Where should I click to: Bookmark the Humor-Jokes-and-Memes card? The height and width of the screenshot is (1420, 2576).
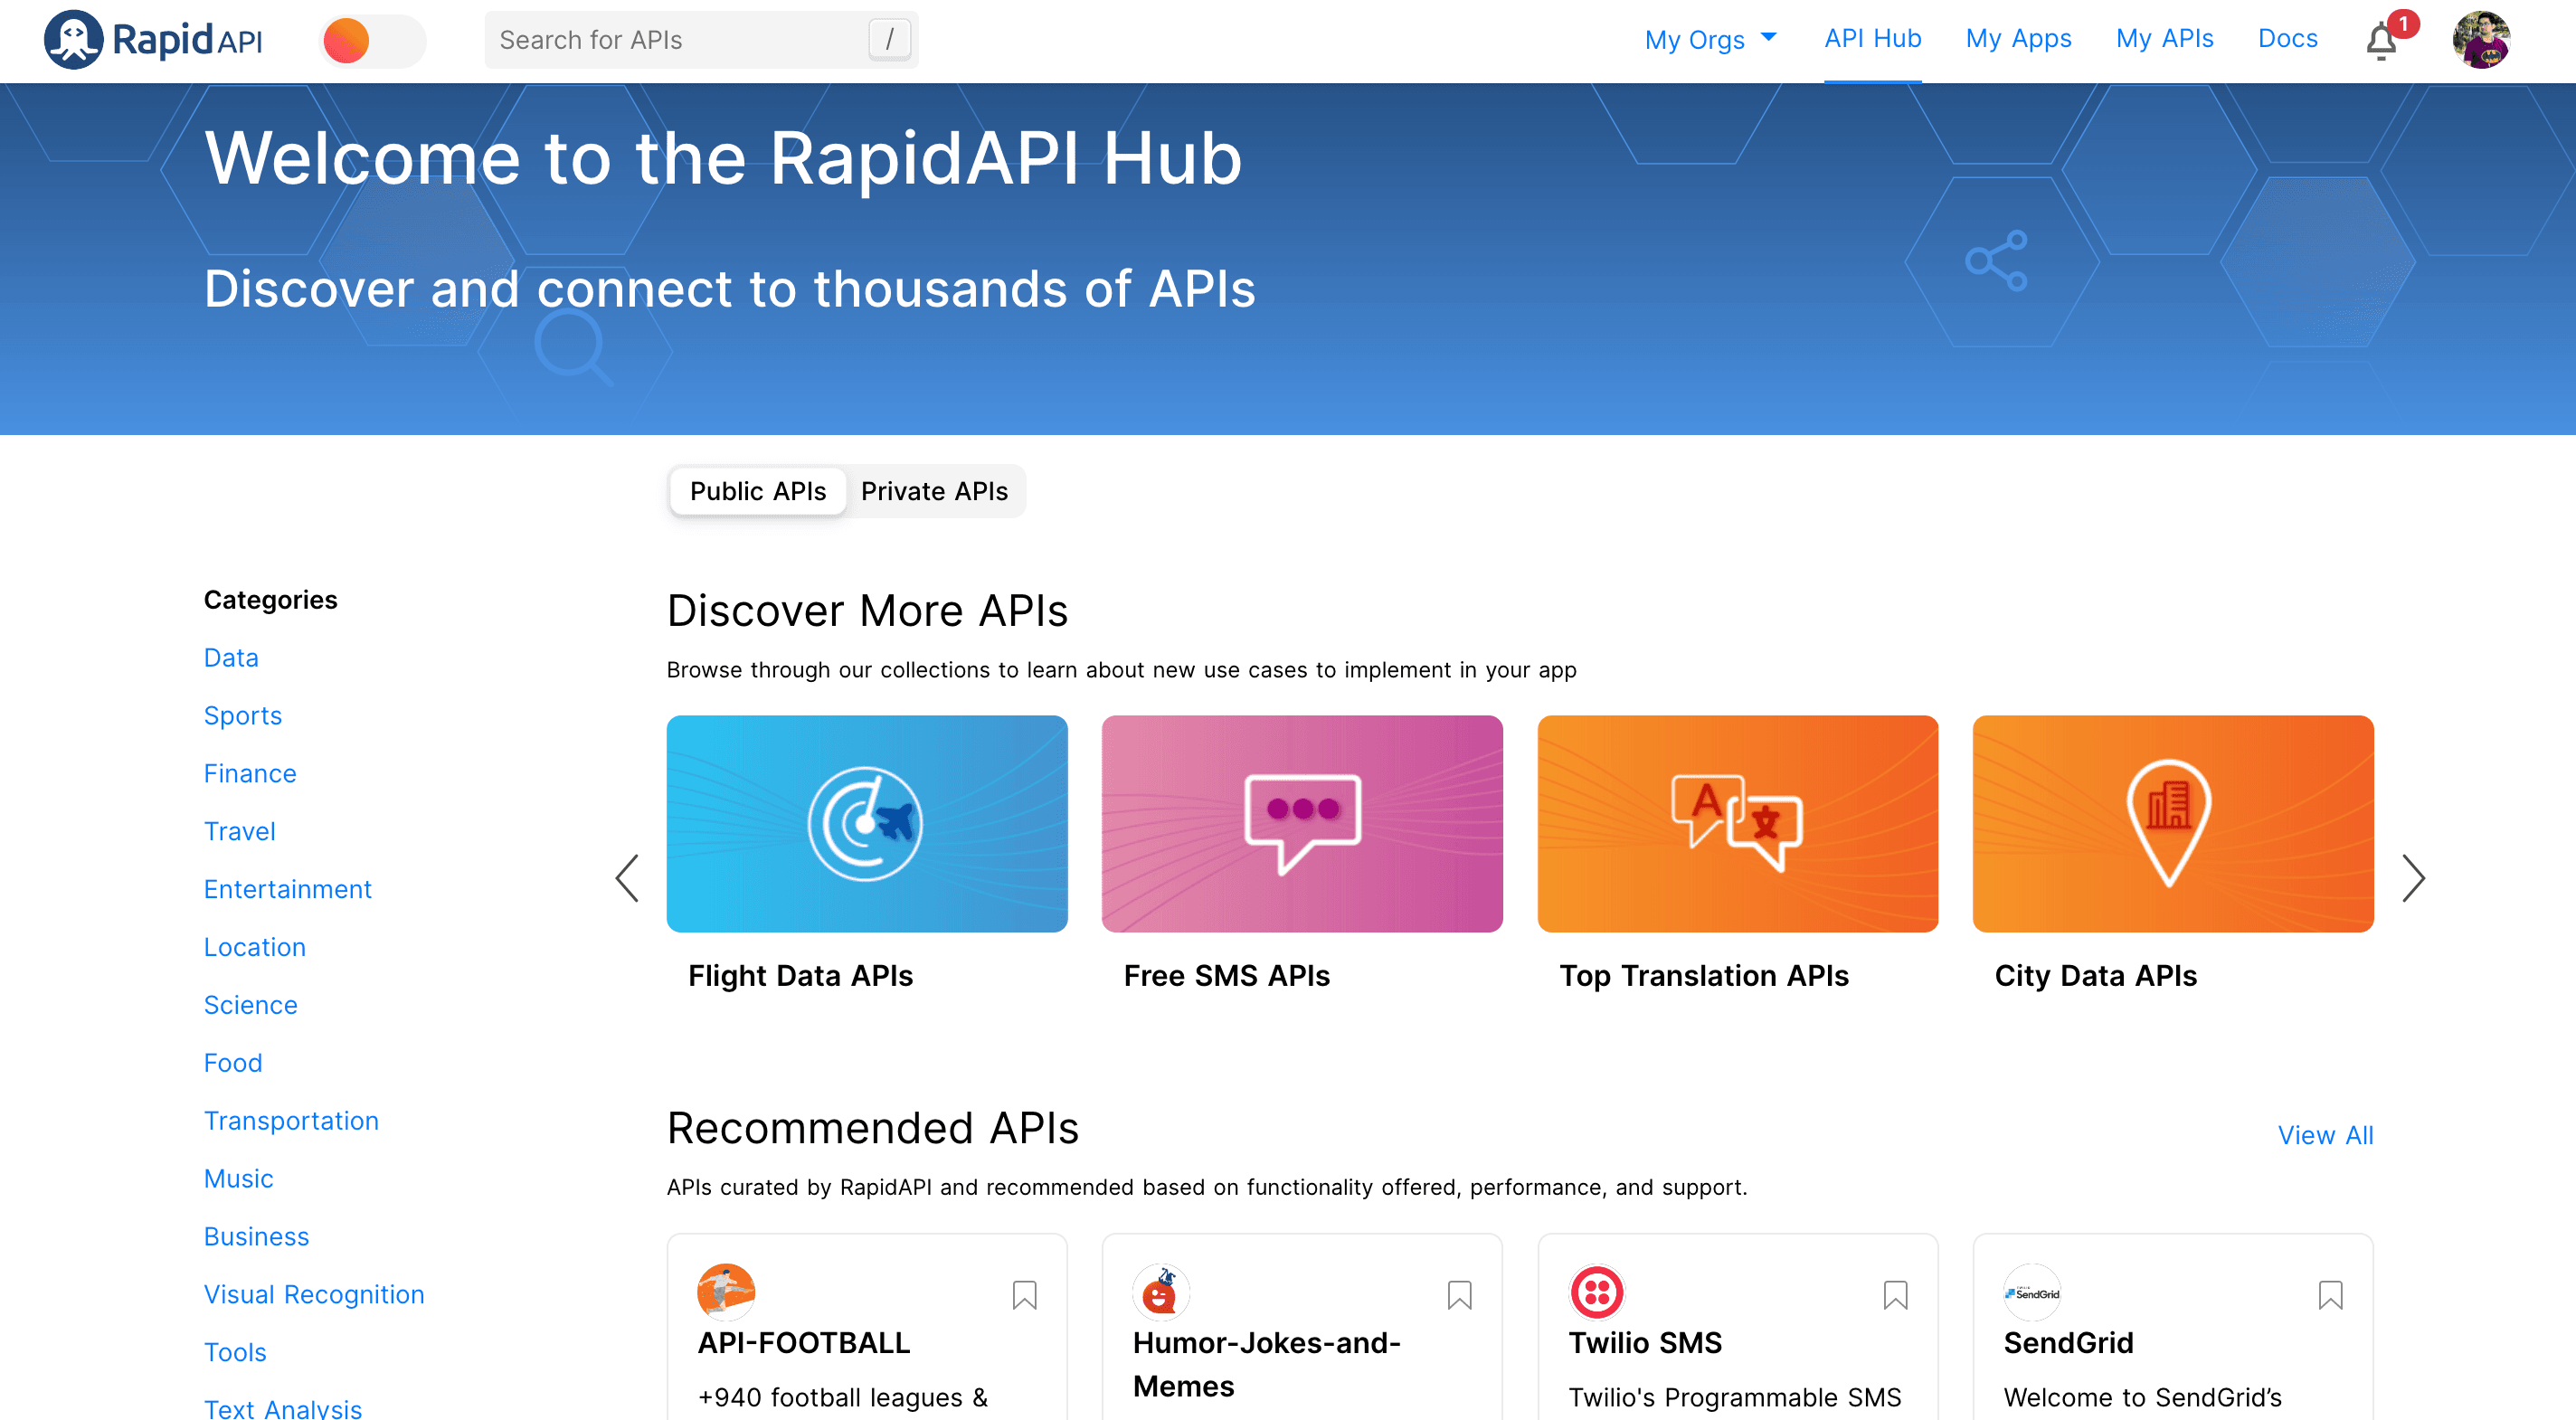pos(1460,1296)
